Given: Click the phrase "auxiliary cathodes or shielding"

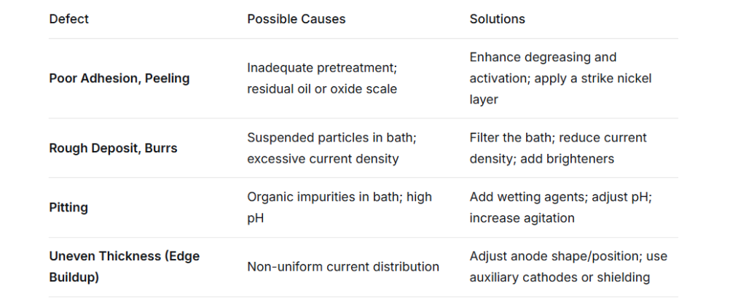Looking at the screenshot, I should tap(559, 277).
